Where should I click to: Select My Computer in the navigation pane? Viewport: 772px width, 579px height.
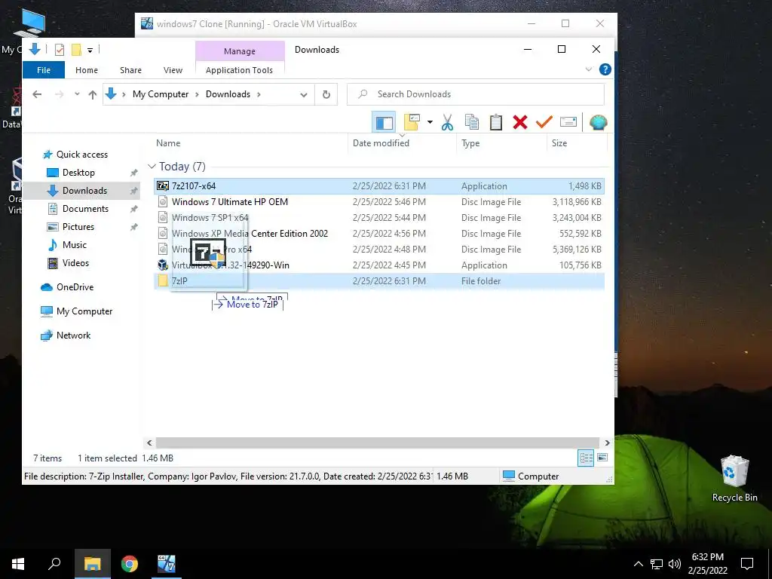[x=84, y=311]
